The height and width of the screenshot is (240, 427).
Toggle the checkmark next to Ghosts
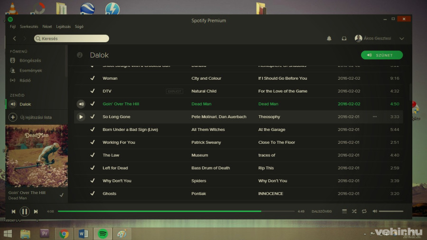(x=93, y=194)
